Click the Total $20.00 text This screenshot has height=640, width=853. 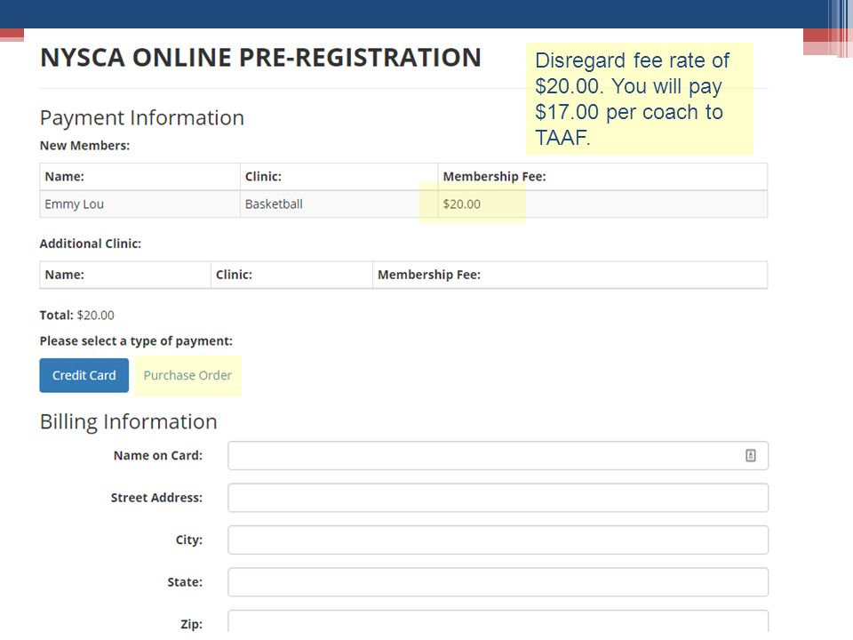pyautogui.click(x=76, y=315)
